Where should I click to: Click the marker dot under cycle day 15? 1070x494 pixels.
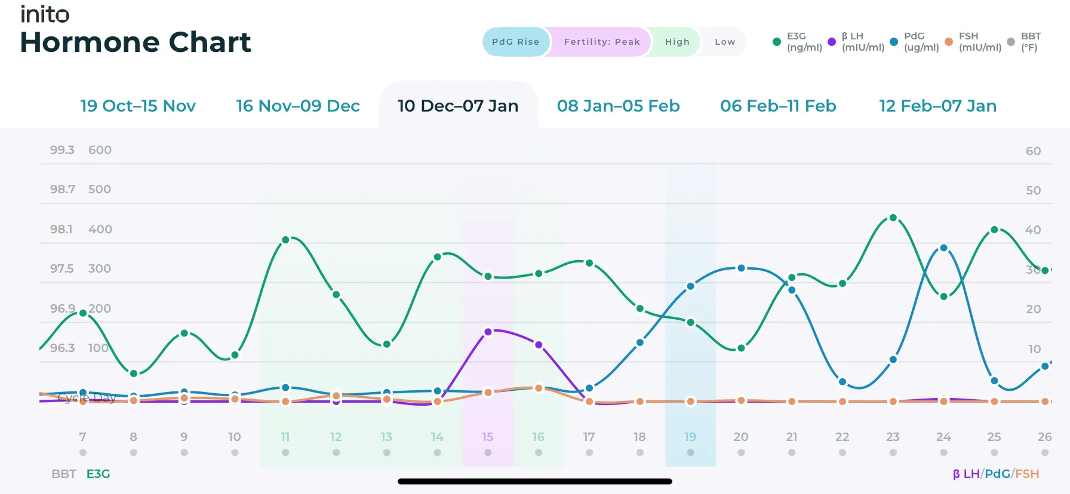pyautogui.click(x=487, y=452)
